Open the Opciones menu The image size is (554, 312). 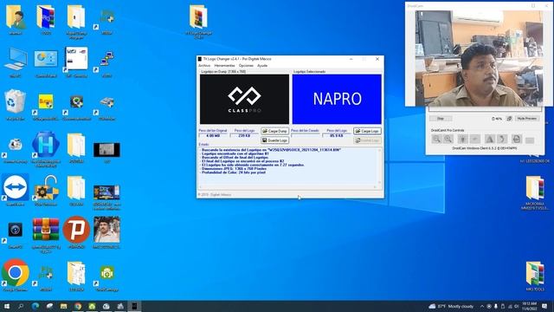coord(246,66)
